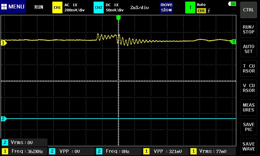The height and width of the screenshot is (156, 260).
Task: Click the yellow CH1 ground level marker
Action: 4,43
